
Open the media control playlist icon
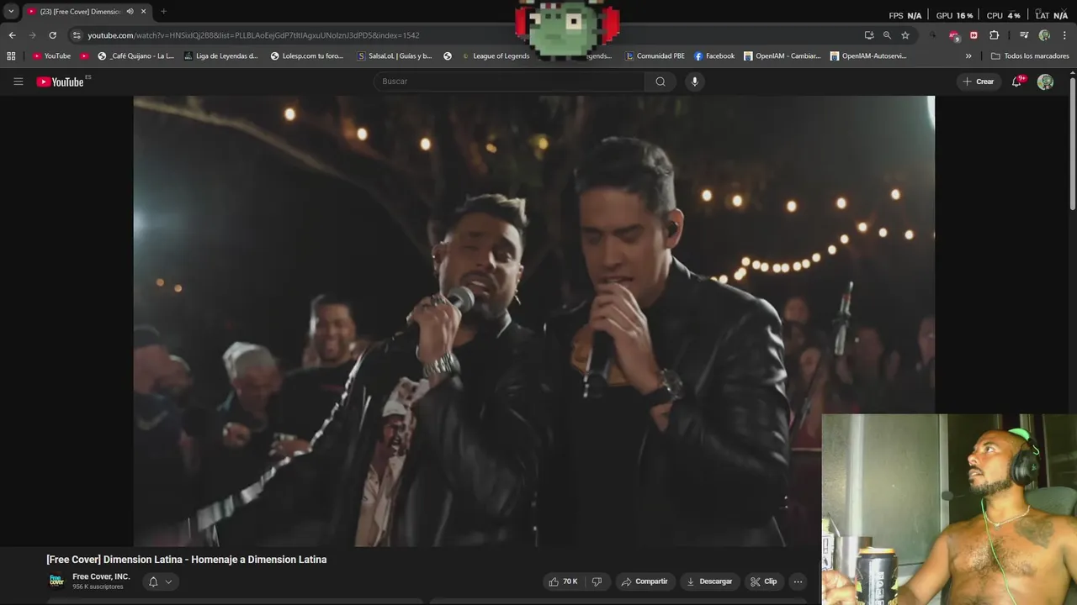click(1024, 35)
